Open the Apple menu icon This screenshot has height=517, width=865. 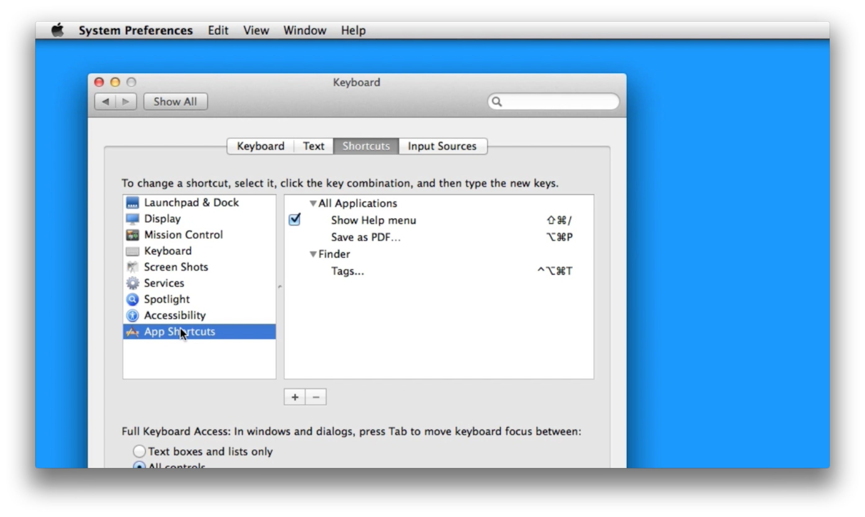[57, 30]
